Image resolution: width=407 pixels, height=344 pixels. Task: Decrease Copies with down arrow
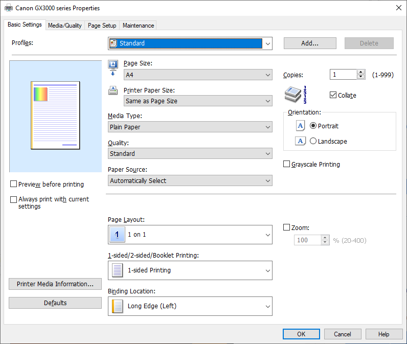click(x=361, y=77)
